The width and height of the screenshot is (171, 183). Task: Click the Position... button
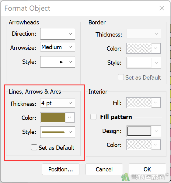coord(61,169)
